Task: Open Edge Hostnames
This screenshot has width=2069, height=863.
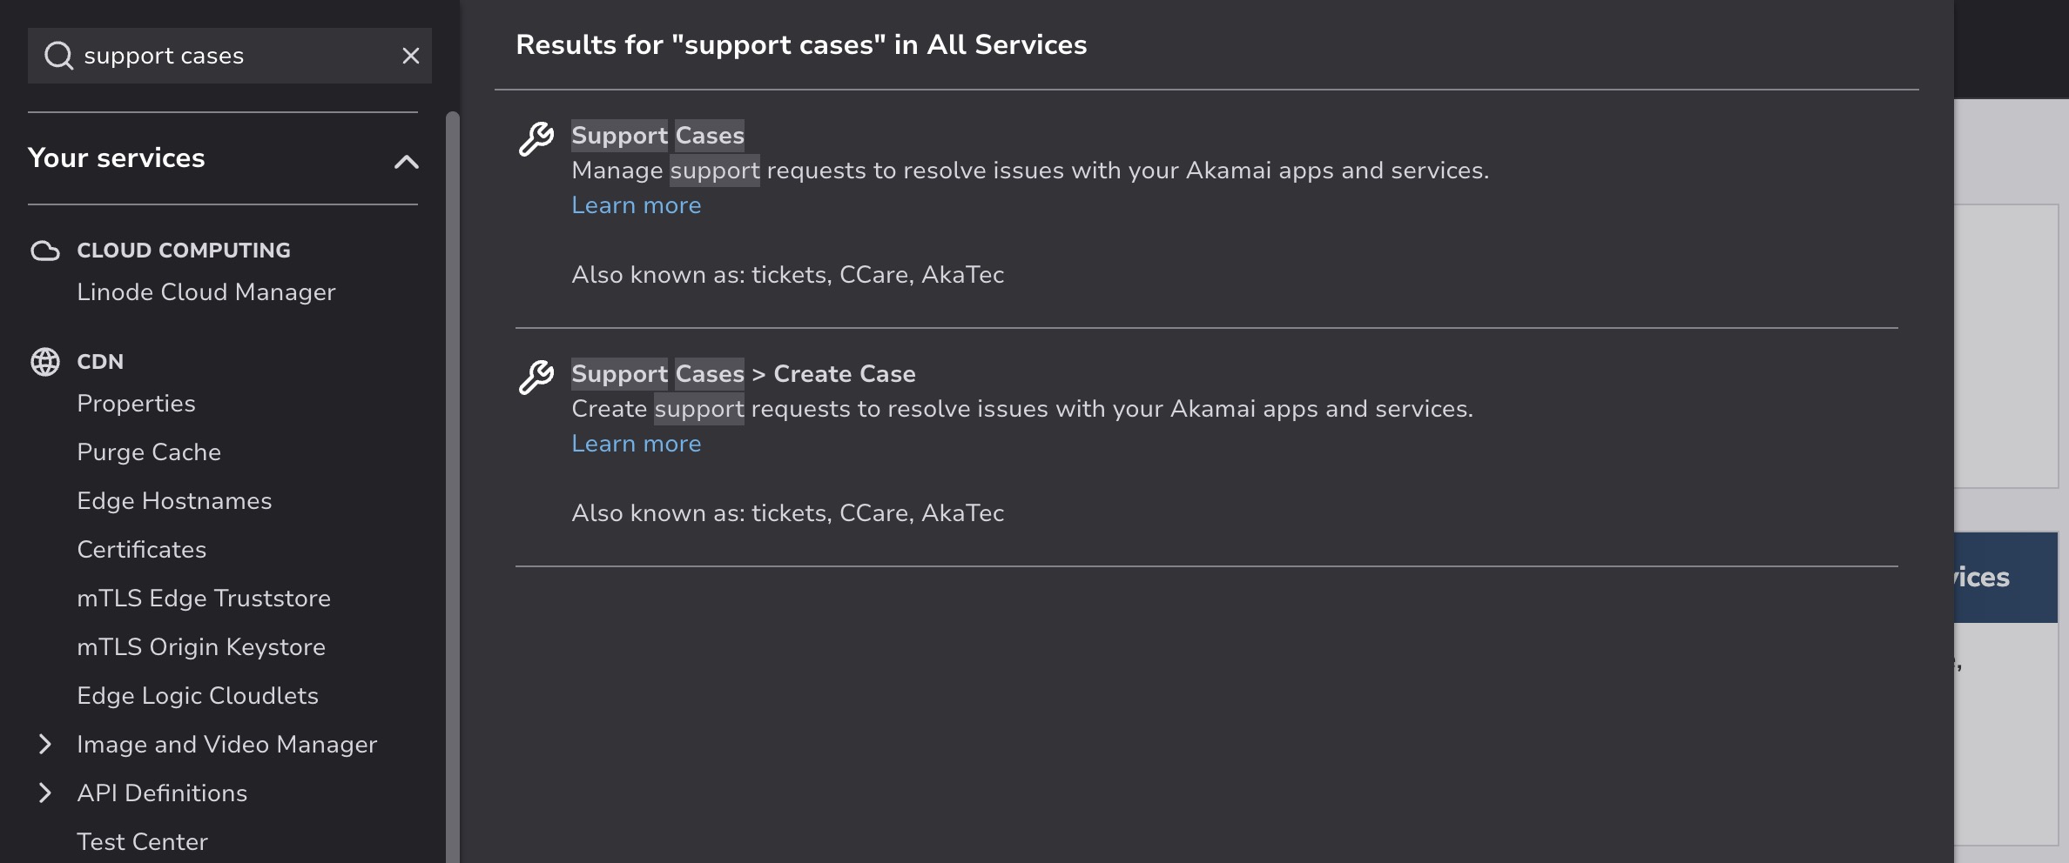Action: pyautogui.click(x=175, y=500)
